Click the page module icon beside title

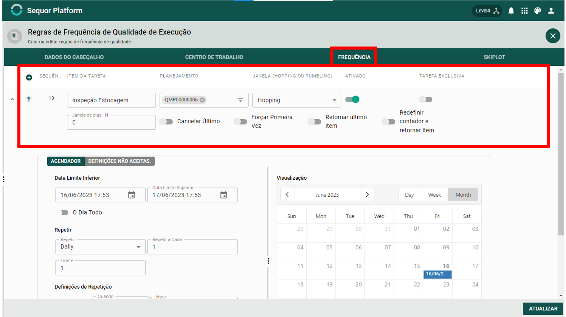[14, 36]
